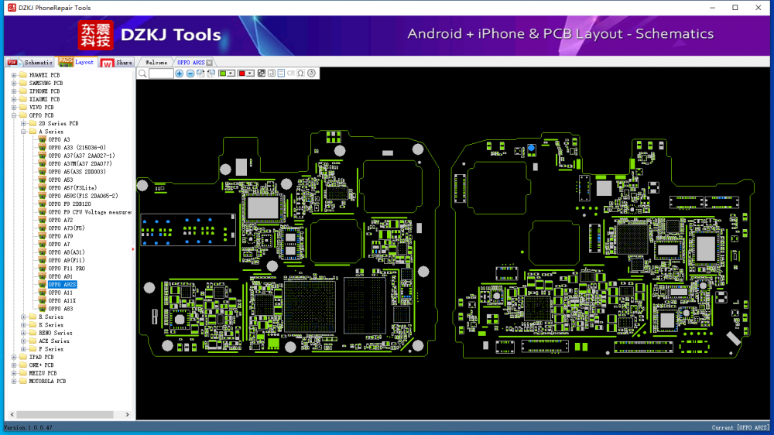Click the circular reset-view icon
This screenshot has height=435, width=774.
311,74
